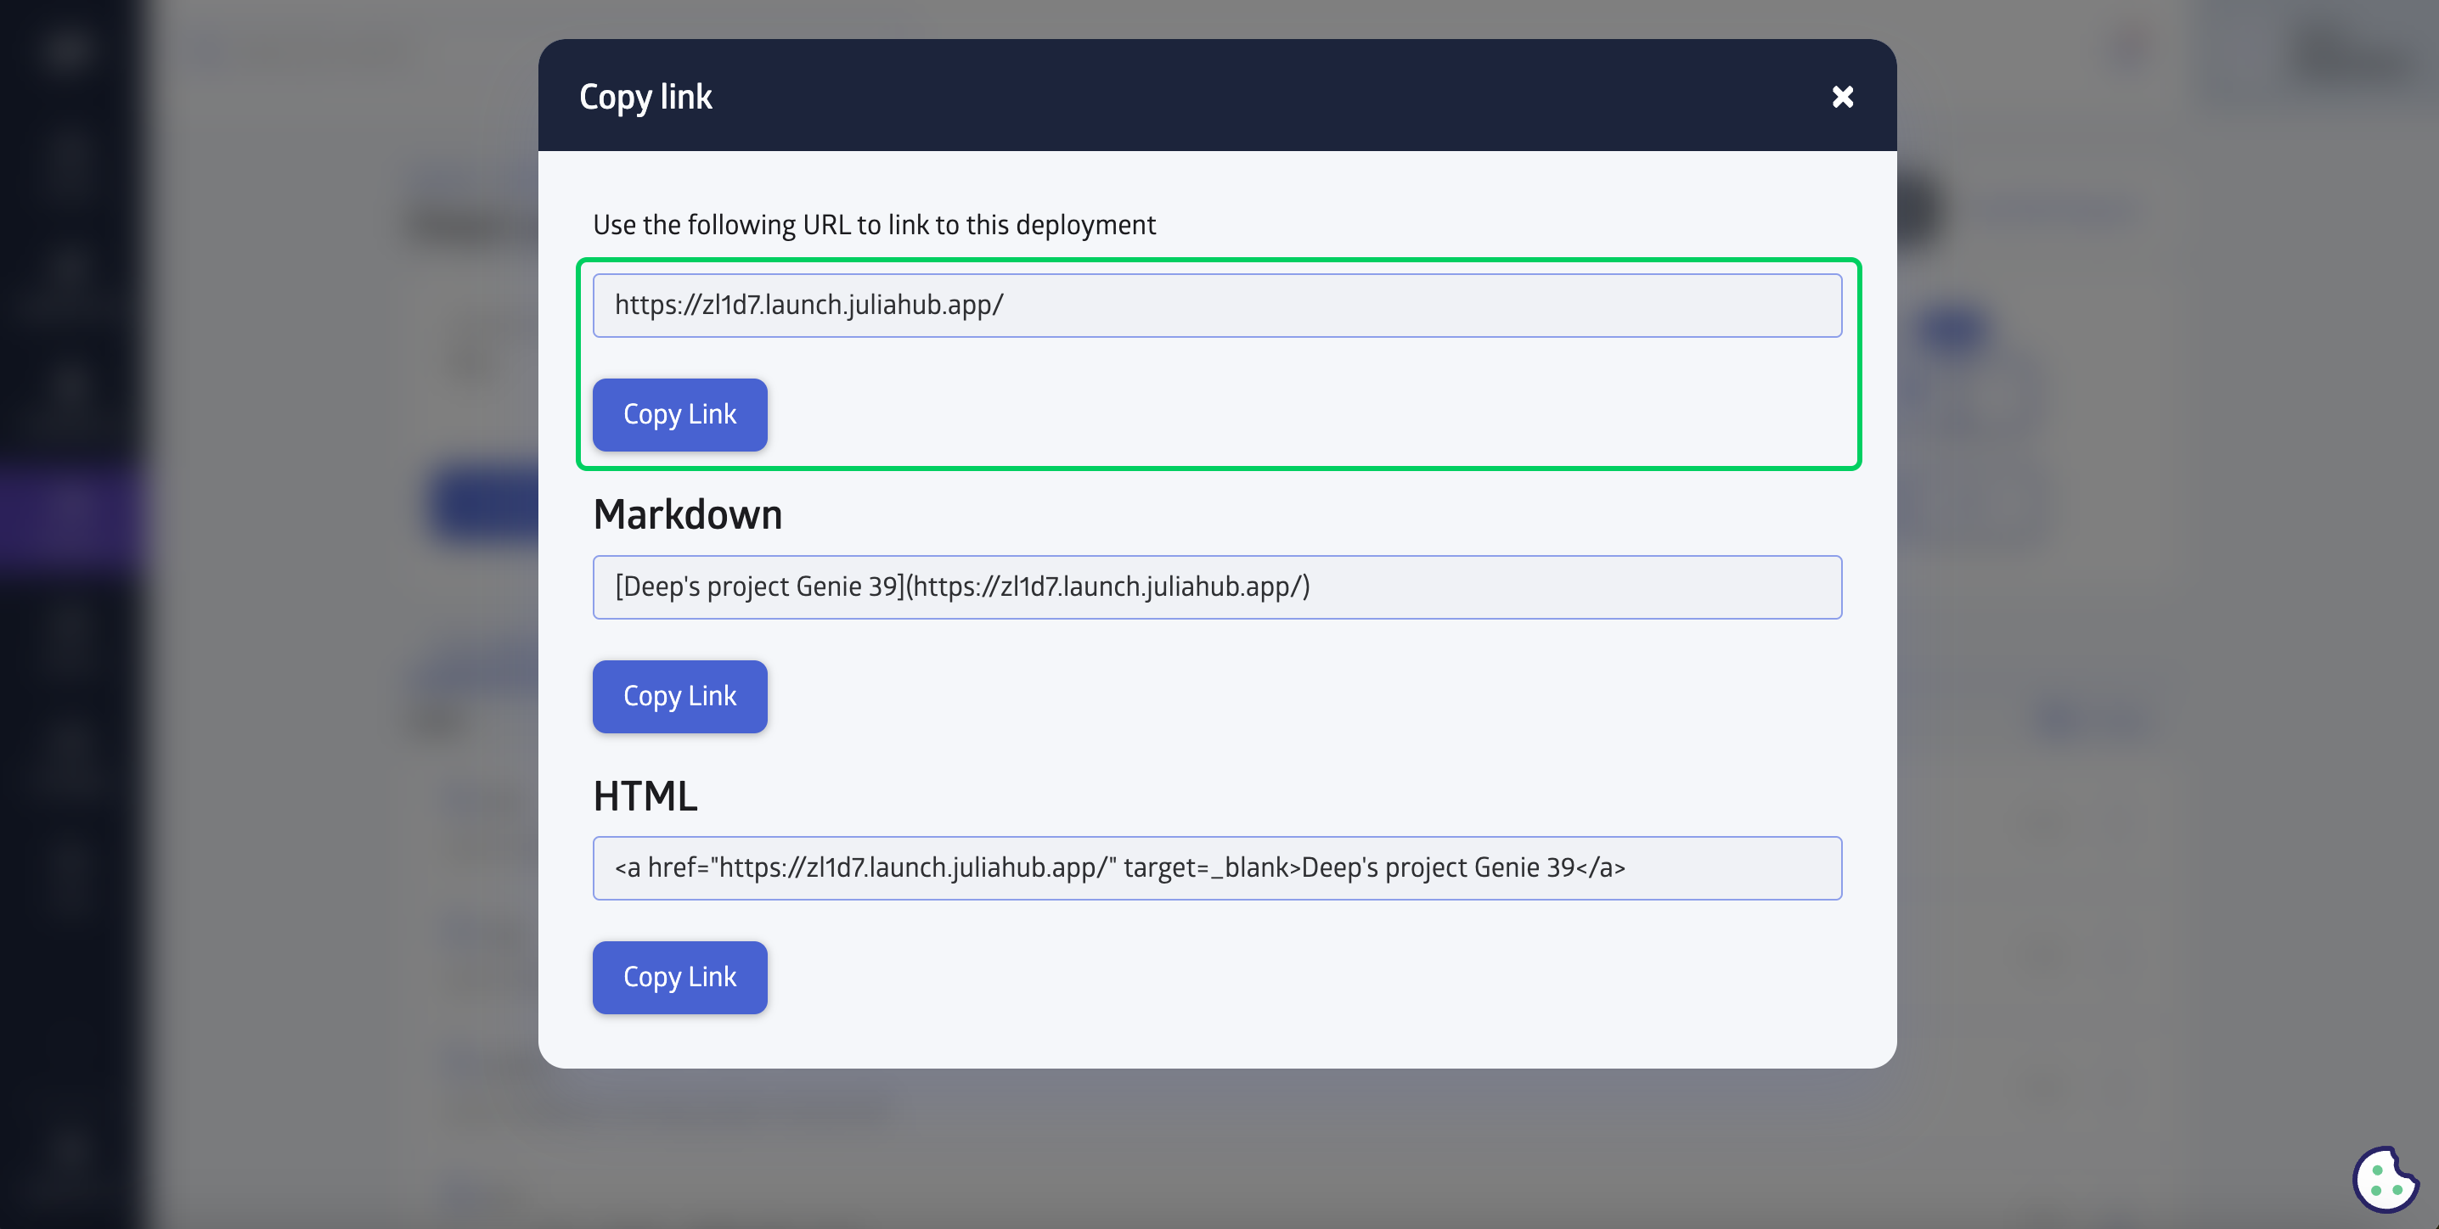The width and height of the screenshot is (2439, 1229).
Task: Click the Markdown section heading
Action: click(x=687, y=514)
